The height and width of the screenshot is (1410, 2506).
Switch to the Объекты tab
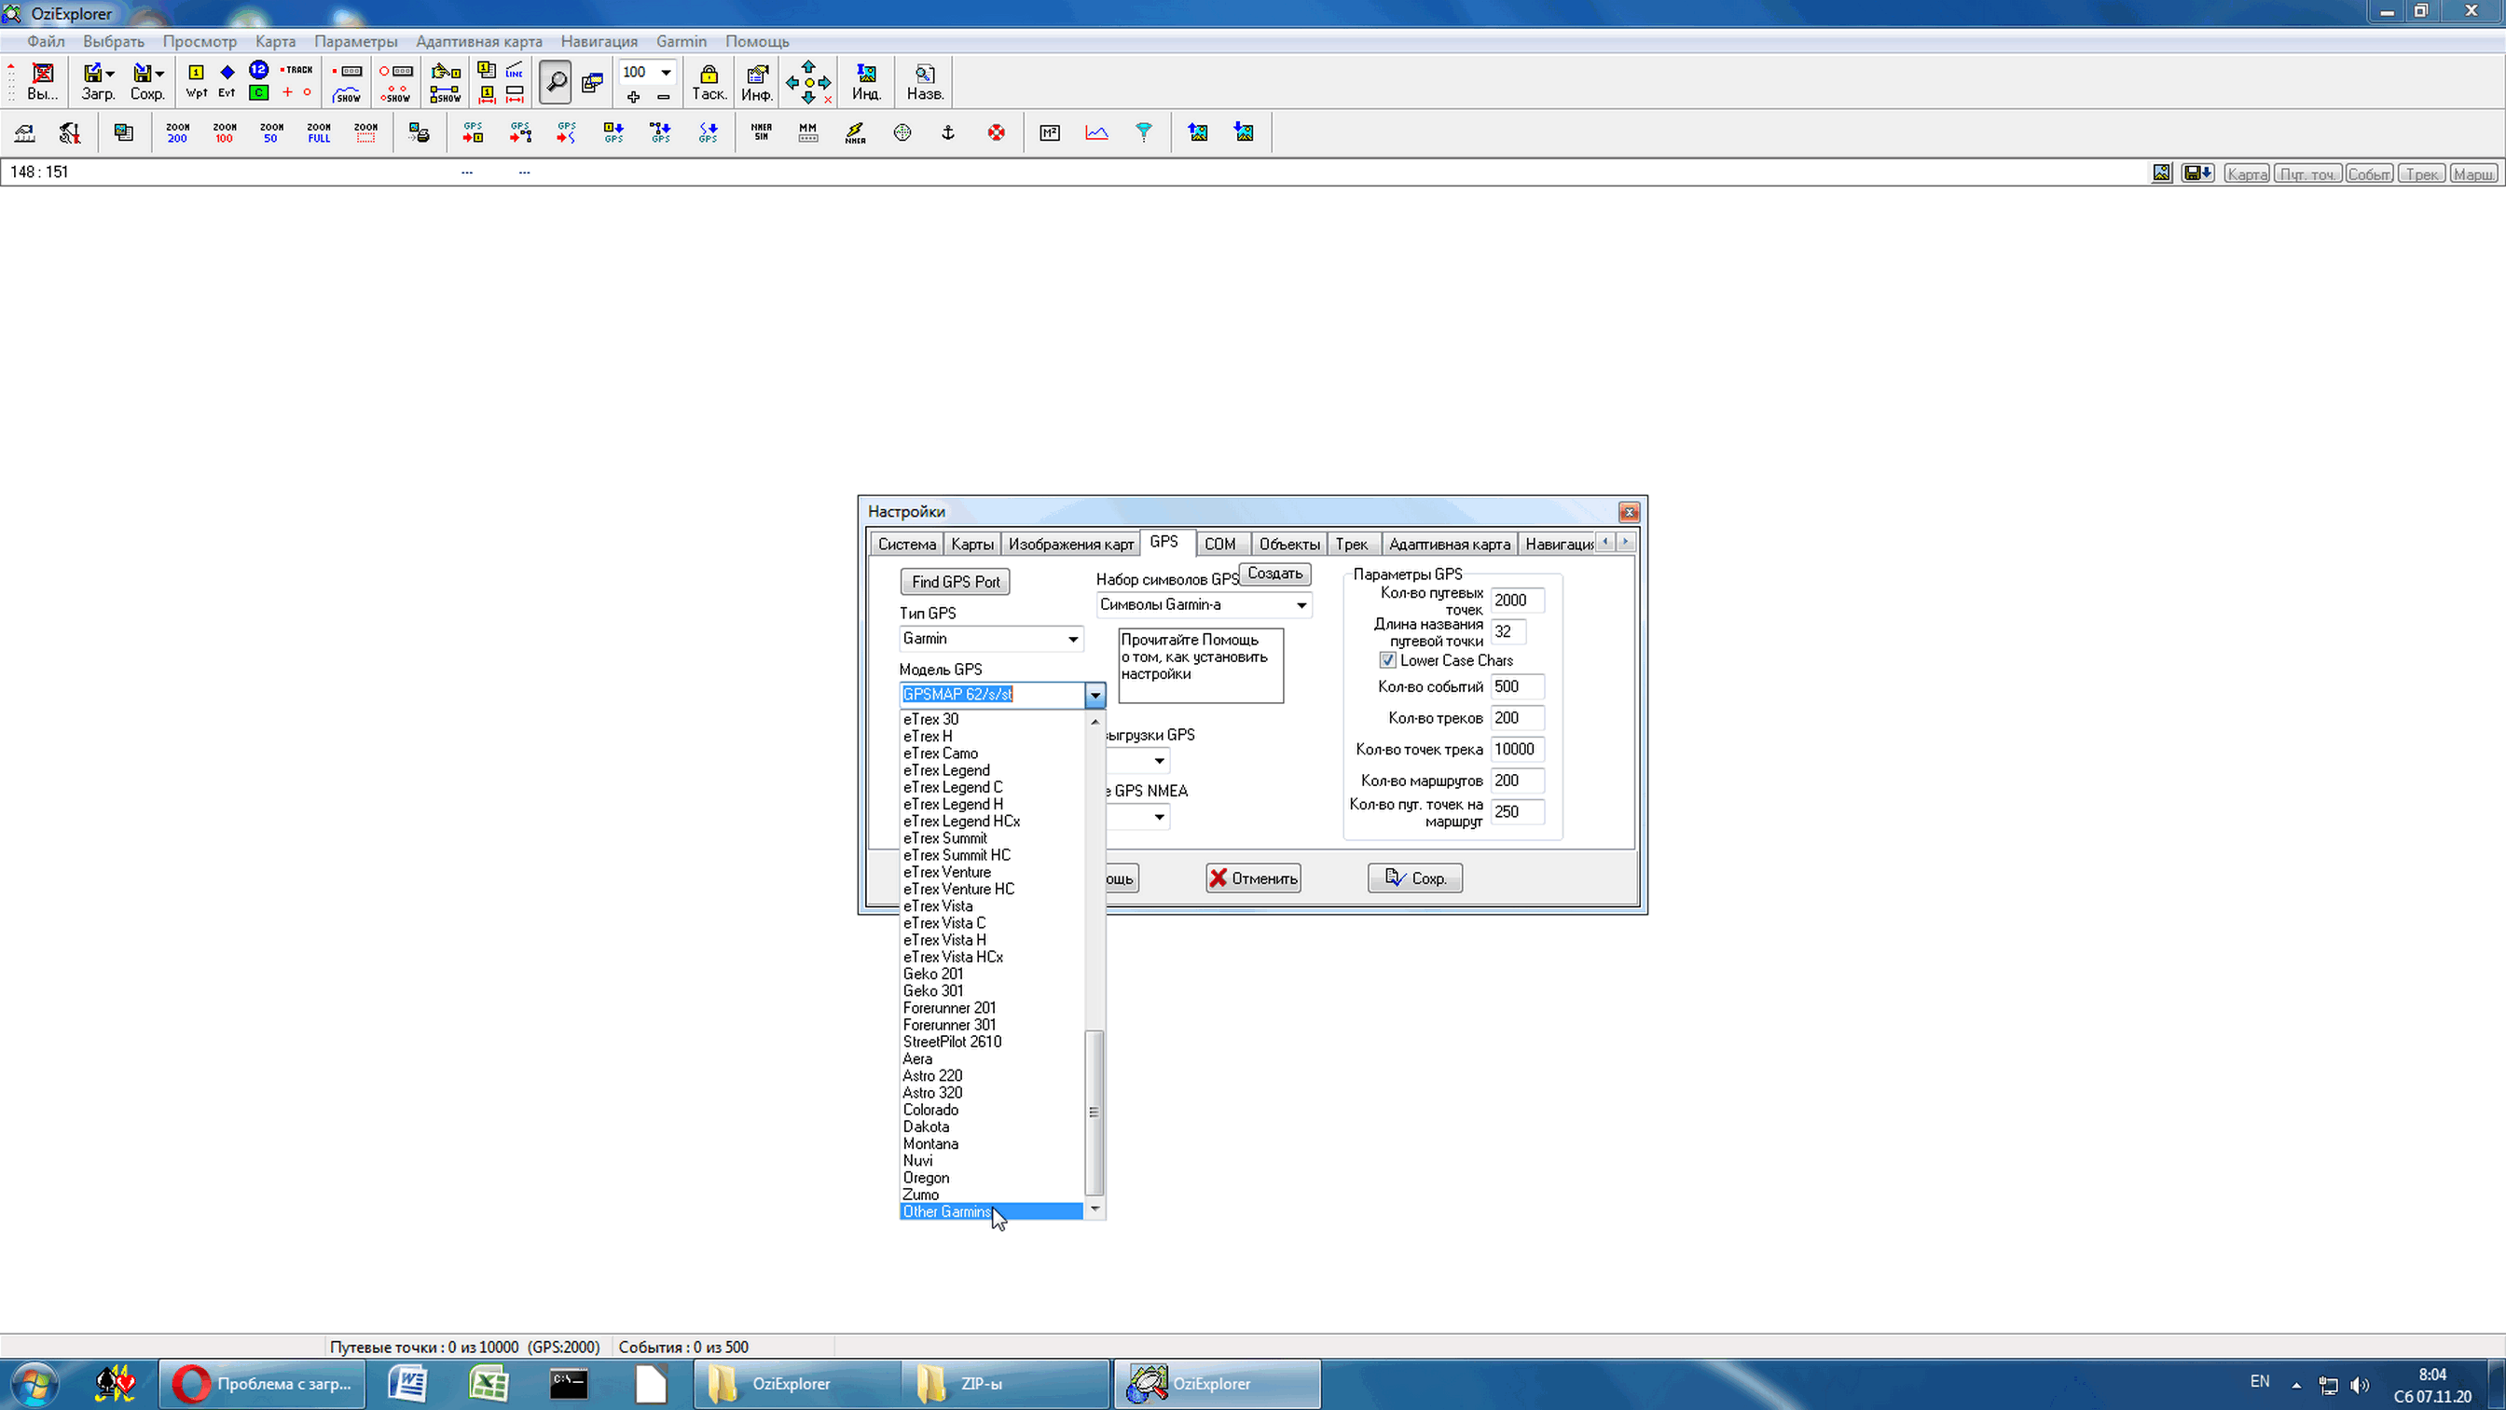point(1289,544)
